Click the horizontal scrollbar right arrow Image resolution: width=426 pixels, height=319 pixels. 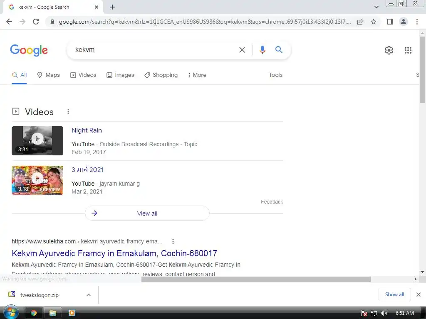point(416,280)
